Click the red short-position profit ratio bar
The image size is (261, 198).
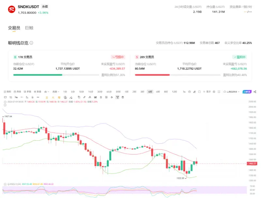[152, 75]
